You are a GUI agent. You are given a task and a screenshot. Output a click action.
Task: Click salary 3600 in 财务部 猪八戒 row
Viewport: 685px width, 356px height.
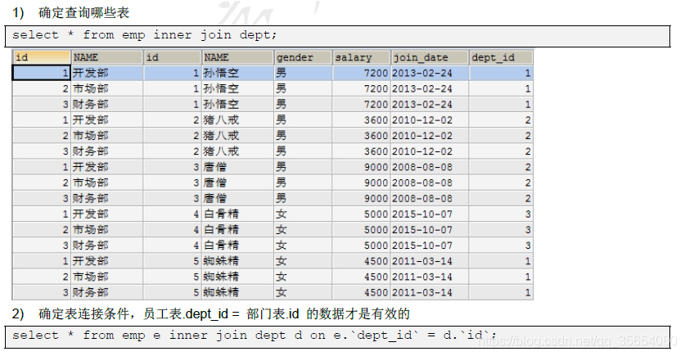(376, 151)
